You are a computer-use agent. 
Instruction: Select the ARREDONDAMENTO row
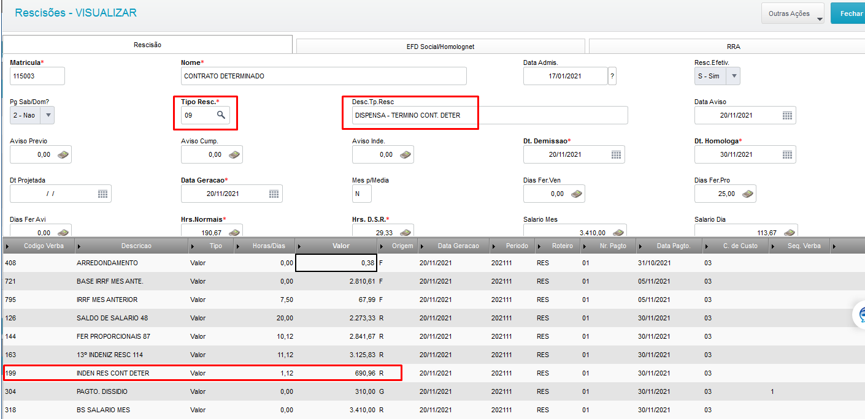tap(433, 263)
